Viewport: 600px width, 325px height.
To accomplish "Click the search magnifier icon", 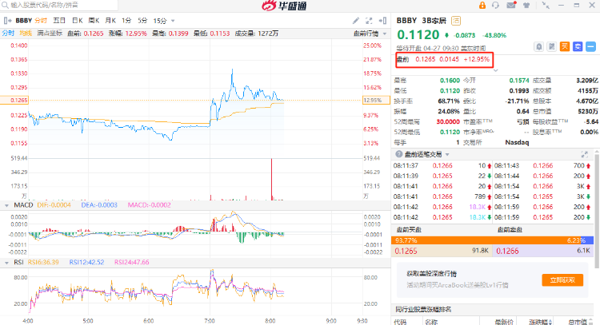I will click(x=5, y=6).
